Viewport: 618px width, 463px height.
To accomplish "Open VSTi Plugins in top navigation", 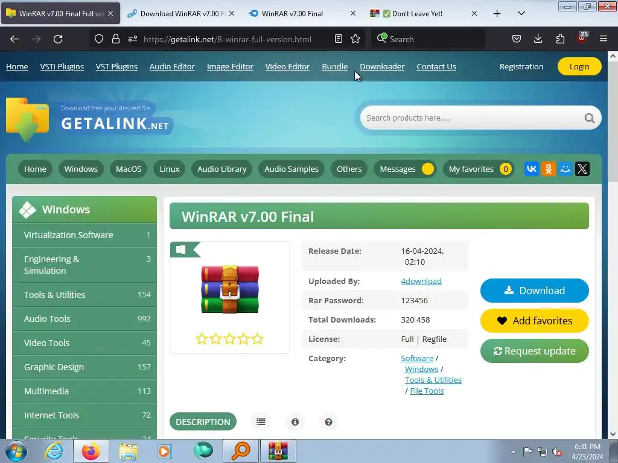I will [62, 66].
